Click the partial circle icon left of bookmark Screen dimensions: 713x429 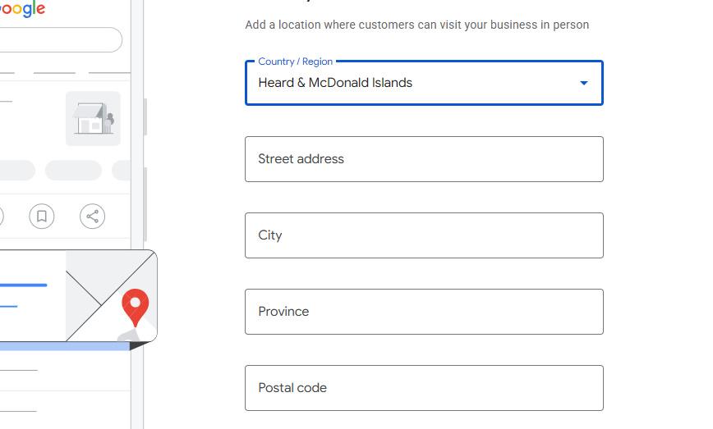pyautogui.click(x=2, y=216)
